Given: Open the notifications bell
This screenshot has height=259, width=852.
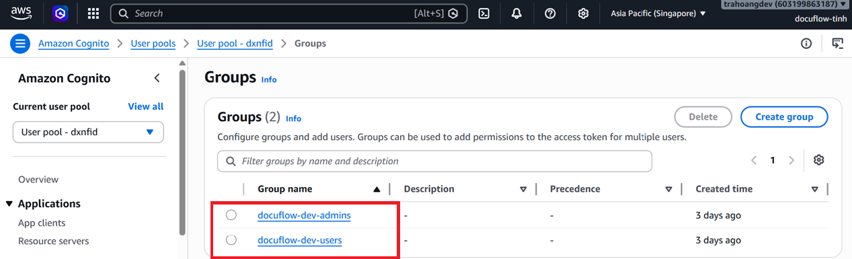Looking at the screenshot, I should [x=516, y=13].
